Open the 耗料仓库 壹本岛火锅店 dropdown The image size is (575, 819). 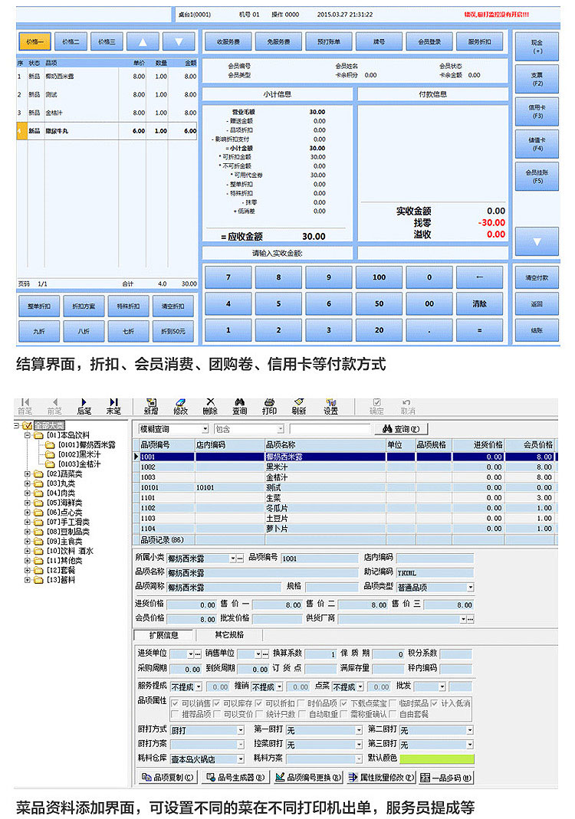point(241,759)
